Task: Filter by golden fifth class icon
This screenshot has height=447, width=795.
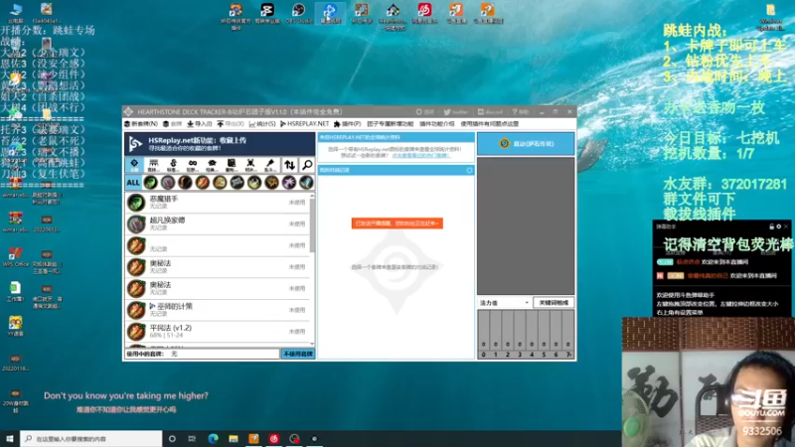Action: coord(220,183)
